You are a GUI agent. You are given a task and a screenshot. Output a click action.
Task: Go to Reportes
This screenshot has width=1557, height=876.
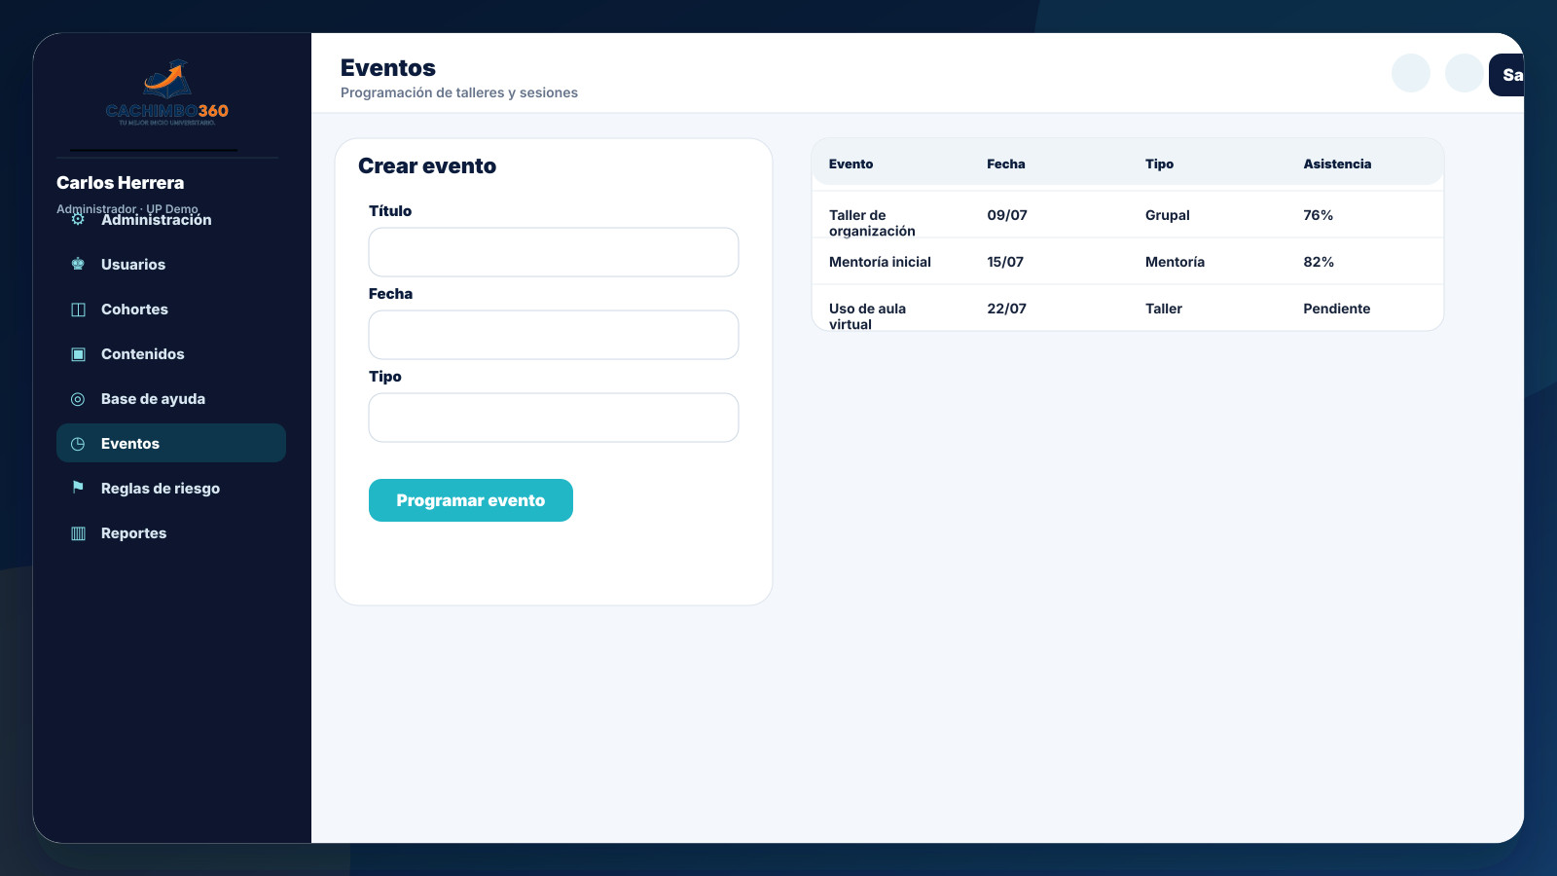tap(171, 533)
